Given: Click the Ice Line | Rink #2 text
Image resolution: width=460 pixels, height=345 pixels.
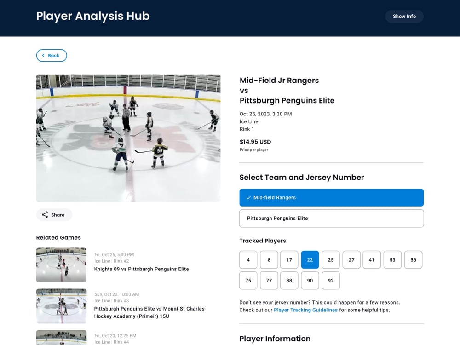Looking at the screenshot, I should coord(112,261).
